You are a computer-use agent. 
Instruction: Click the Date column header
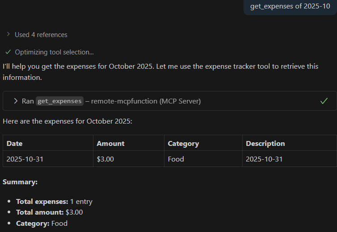[x=14, y=143]
